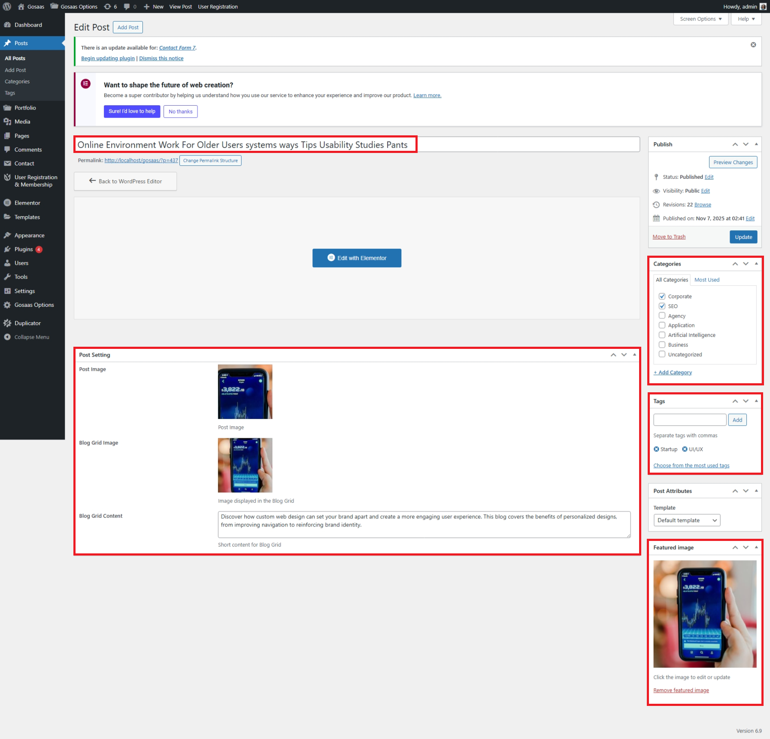This screenshot has height=739, width=770.
Task: Click the comments bubble icon in admin bar
Action: (130, 6)
